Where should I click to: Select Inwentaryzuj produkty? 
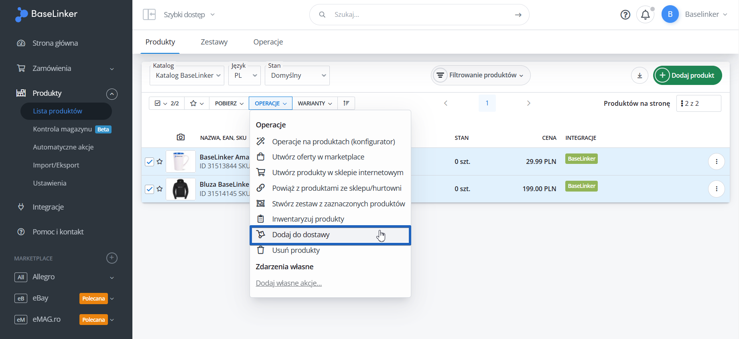[x=330, y=219]
